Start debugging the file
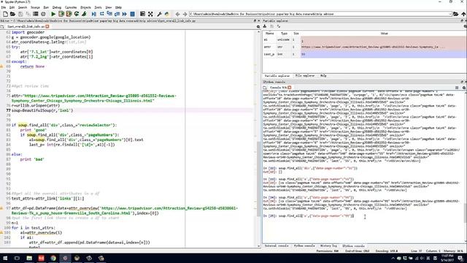 (94, 14)
